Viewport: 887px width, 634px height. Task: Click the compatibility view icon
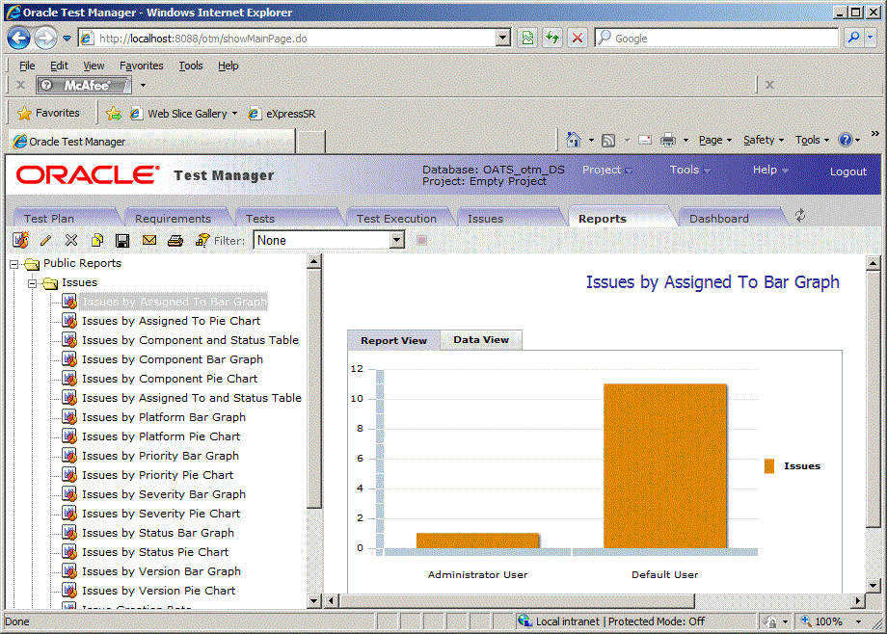[x=527, y=38]
